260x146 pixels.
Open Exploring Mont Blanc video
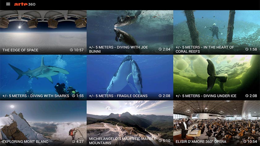43,123
